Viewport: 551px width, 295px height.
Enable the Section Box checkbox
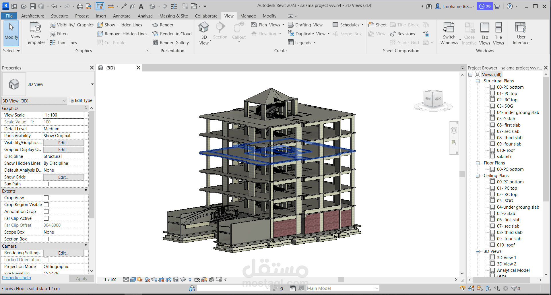(x=46, y=239)
